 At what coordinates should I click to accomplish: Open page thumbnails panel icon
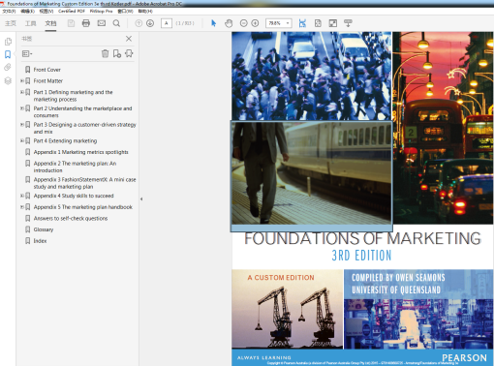point(8,42)
